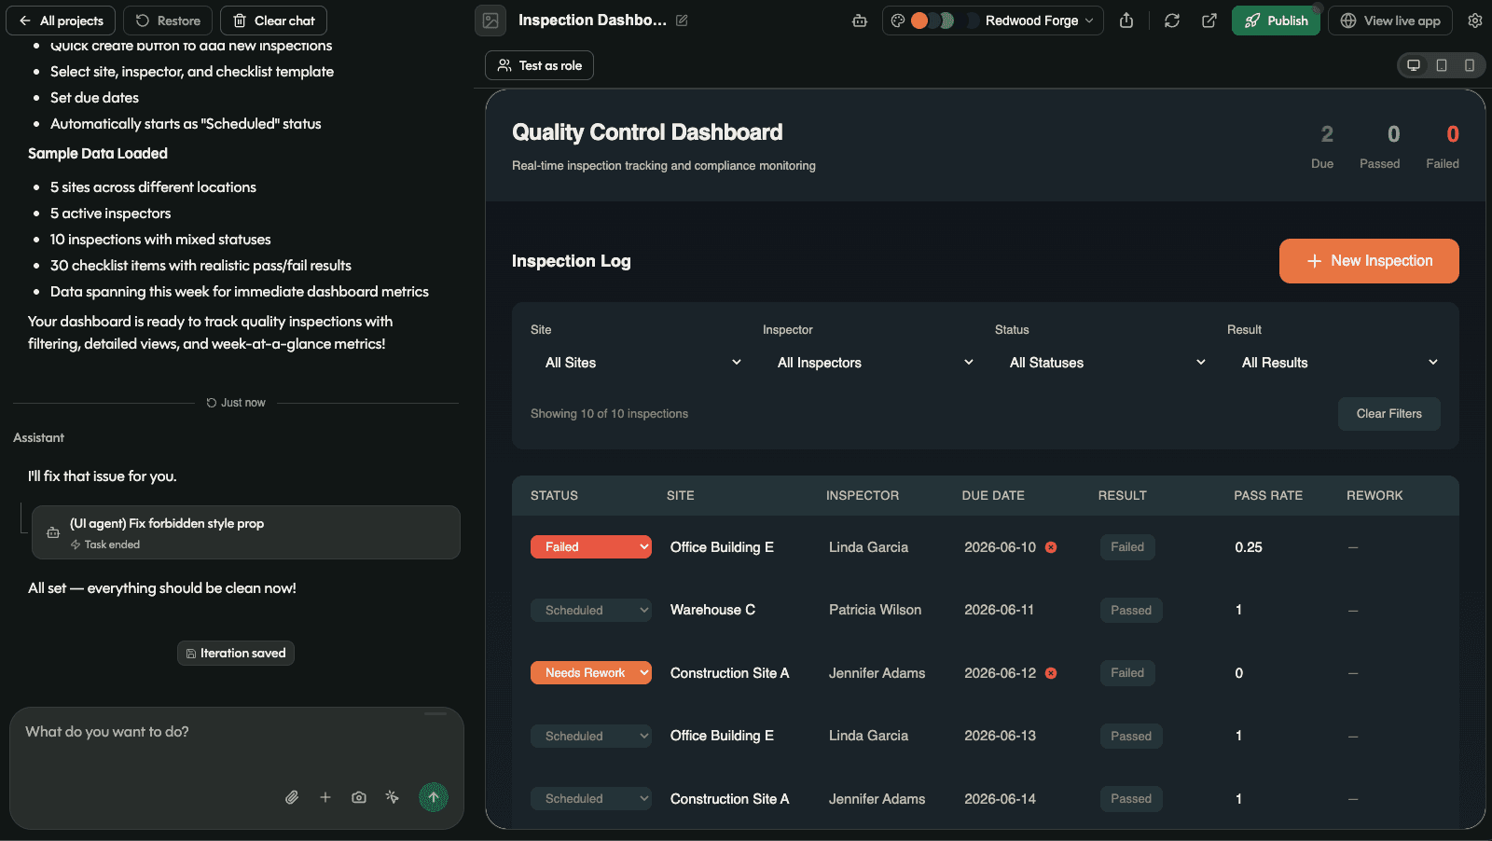Screen dimensions: 1492x841
Task: Click the Iteration saved badge
Action: (236, 654)
